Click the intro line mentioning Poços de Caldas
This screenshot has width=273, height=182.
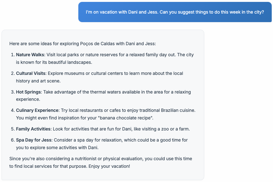(82, 44)
